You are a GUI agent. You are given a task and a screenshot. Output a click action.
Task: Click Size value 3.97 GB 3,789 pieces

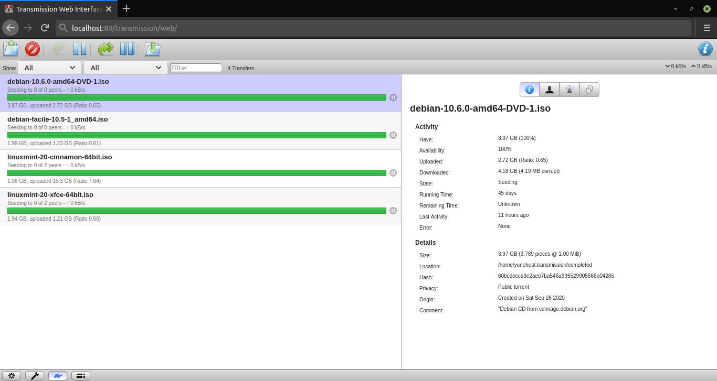[x=539, y=254]
